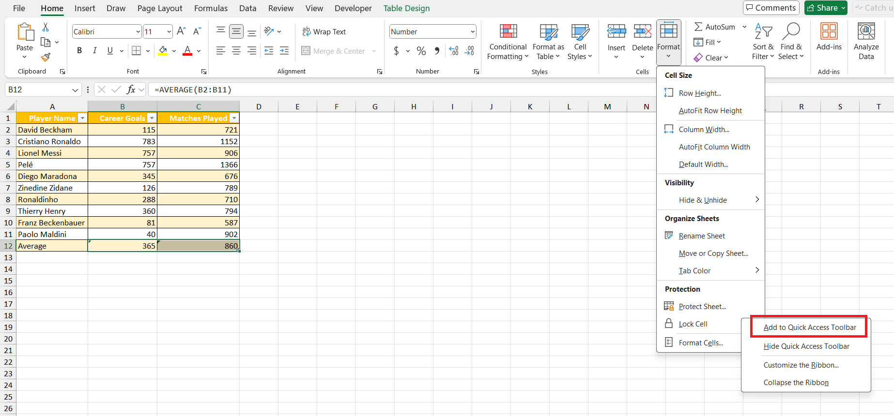Toggle Align Right horizontal alignment
Screen dimensions: 894x416
pyautogui.click(x=252, y=51)
